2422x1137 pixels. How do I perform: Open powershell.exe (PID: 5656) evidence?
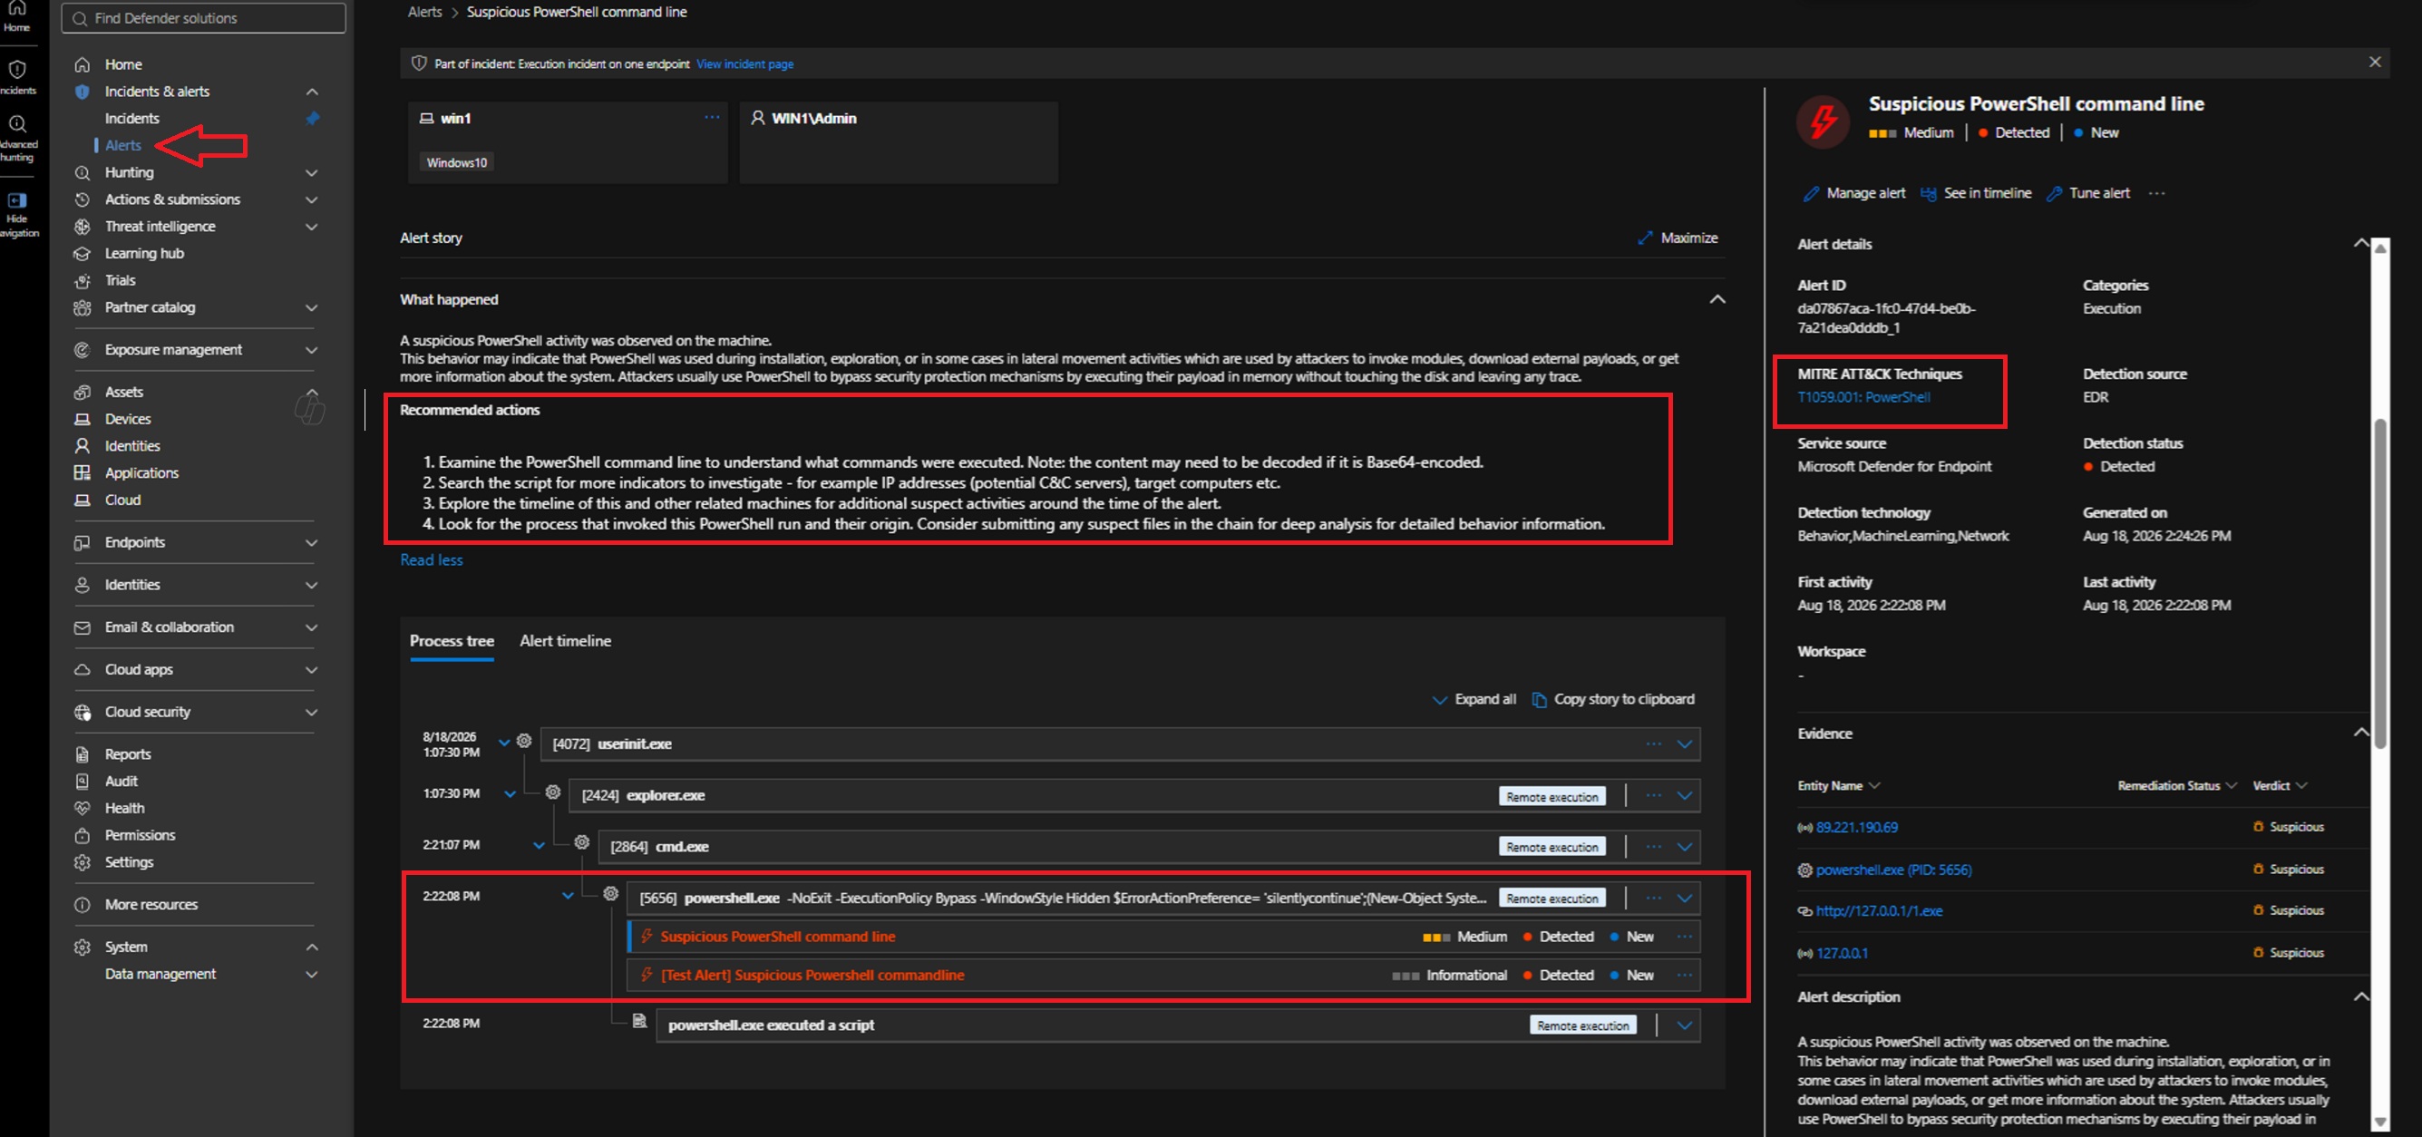coord(1893,870)
